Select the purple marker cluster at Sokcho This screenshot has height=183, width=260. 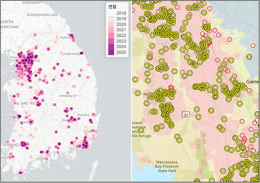[72, 36]
